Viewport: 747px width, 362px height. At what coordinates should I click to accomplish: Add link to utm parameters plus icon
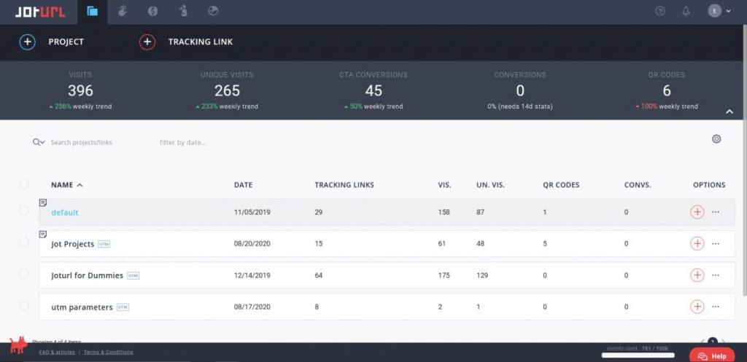pyautogui.click(x=697, y=307)
